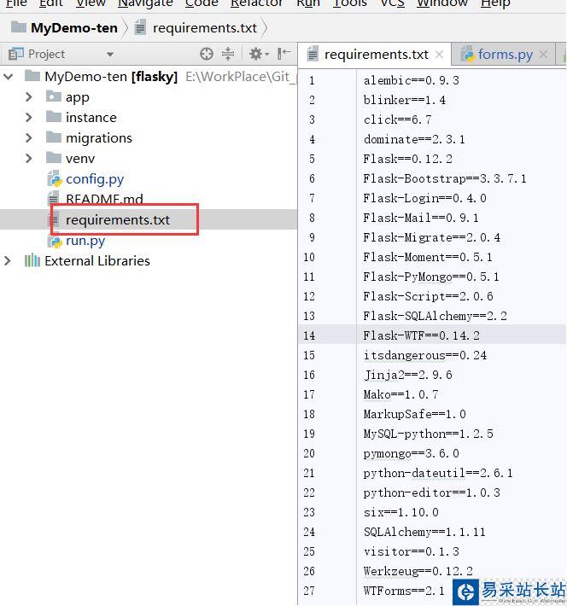Click the line 'Werkzeug==0.12.2'
Screen dimensions: 567x606
click(418, 571)
